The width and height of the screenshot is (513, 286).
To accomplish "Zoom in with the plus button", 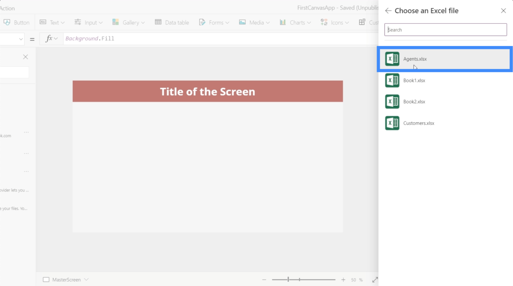I will pos(343,280).
